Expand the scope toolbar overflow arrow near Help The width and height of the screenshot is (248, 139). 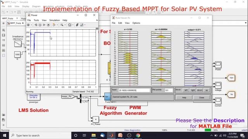(97, 20)
